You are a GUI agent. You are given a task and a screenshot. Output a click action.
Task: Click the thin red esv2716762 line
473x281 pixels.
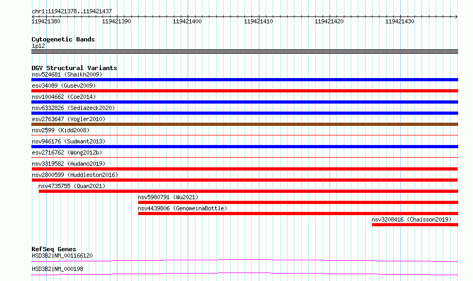coord(244,158)
